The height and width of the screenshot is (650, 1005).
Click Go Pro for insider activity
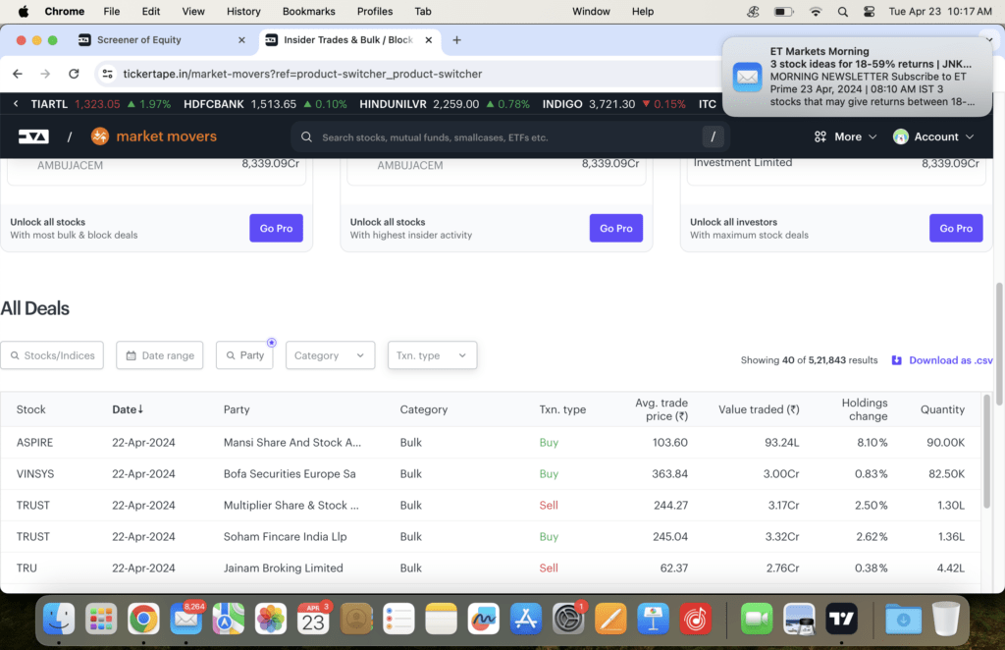[x=616, y=228]
